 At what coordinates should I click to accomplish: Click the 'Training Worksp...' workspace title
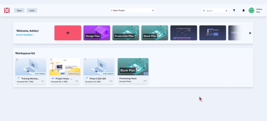pos(30,79)
